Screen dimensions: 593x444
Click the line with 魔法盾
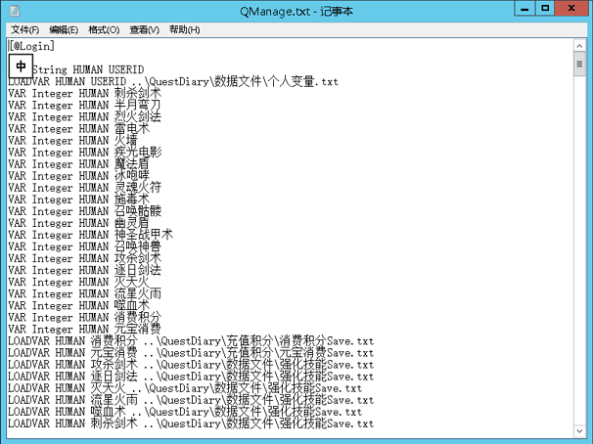click(x=78, y=164)
